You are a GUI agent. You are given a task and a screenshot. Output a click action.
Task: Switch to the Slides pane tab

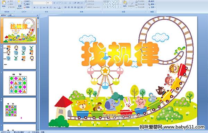pos(3,15)
